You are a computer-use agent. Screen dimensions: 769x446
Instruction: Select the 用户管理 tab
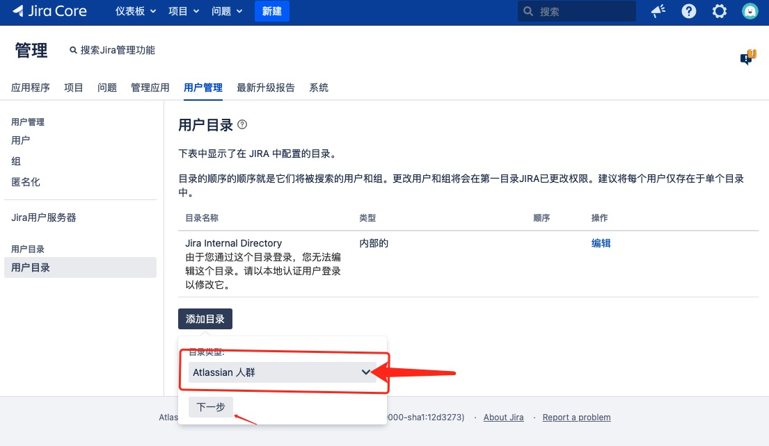pyautogui.click(x=203, y=88)
